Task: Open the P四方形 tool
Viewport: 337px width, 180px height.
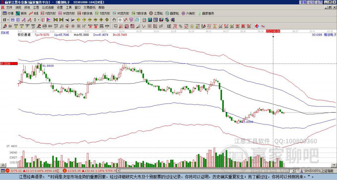Action: point(49,13)
